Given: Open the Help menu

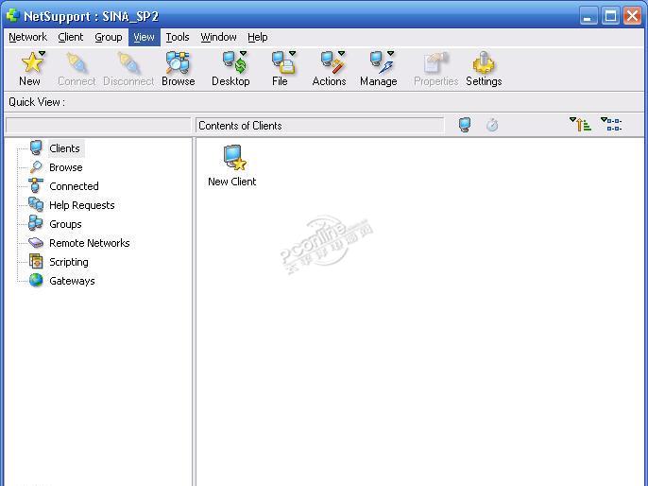Looking at the screenshot, I should coord(258,37).
